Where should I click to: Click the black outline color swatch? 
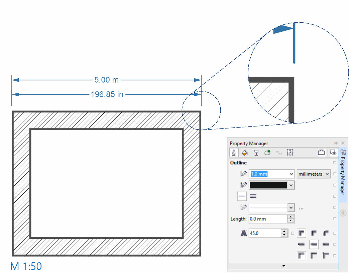coord(268,185)
